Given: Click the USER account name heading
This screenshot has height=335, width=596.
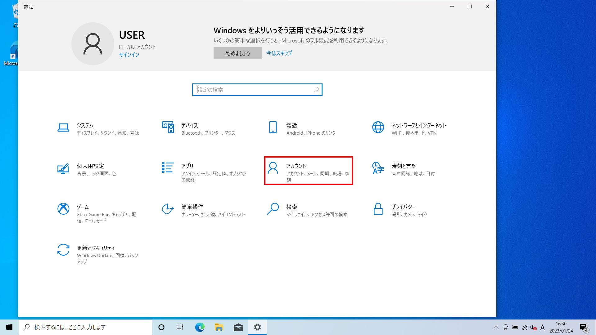Looking at the screenshot, I should [132, 35].
